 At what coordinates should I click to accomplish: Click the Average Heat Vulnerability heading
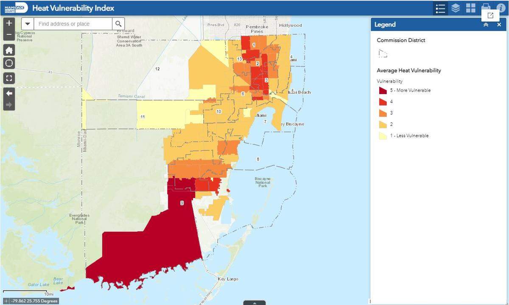pyautogui.click(x=409, y=70)
